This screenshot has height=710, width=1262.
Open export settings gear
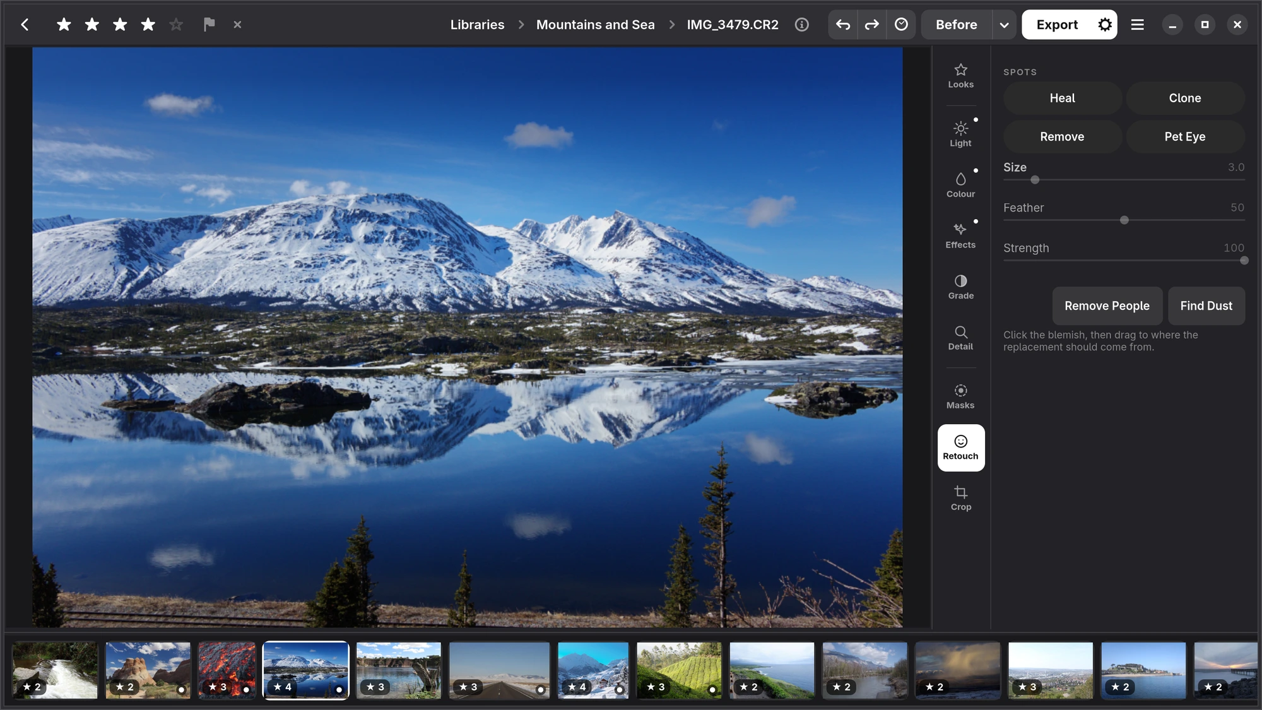tap(1104, 25)
